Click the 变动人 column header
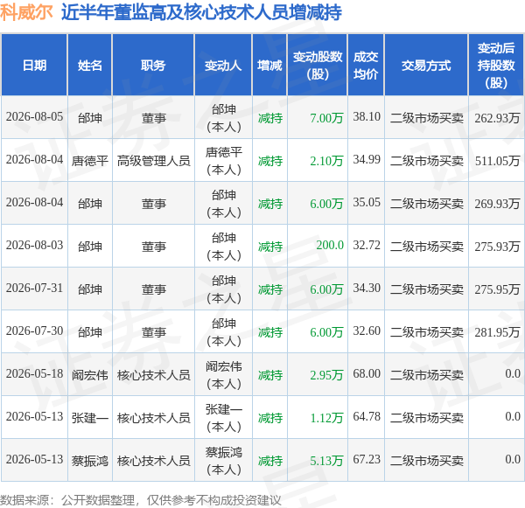Viewport: 525px width, 508px height. [x=223, y=65]
